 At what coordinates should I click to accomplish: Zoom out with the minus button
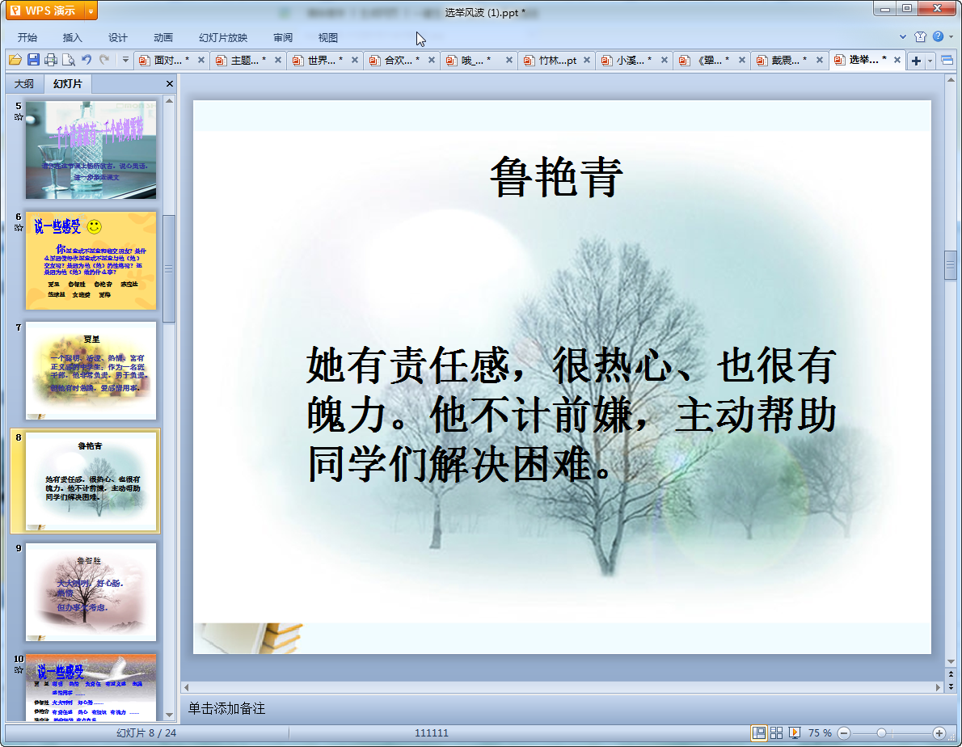tap(844, 733)
